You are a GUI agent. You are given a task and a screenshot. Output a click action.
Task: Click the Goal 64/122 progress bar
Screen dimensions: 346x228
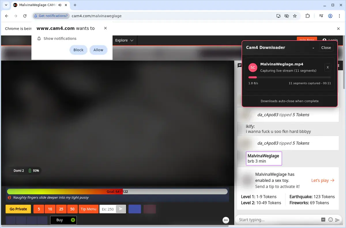pos(117,191)
